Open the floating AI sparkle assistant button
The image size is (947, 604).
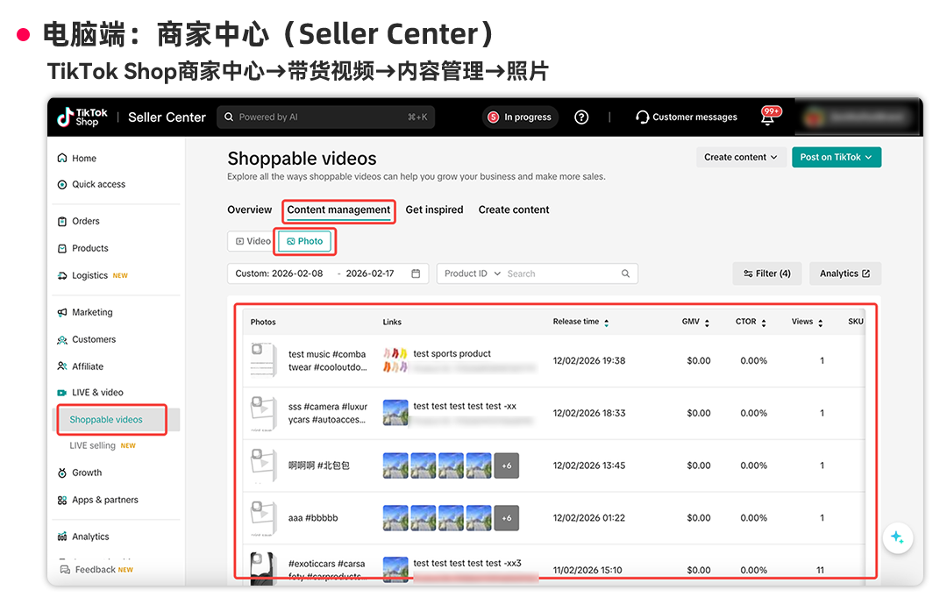click(x=898, y=537)
